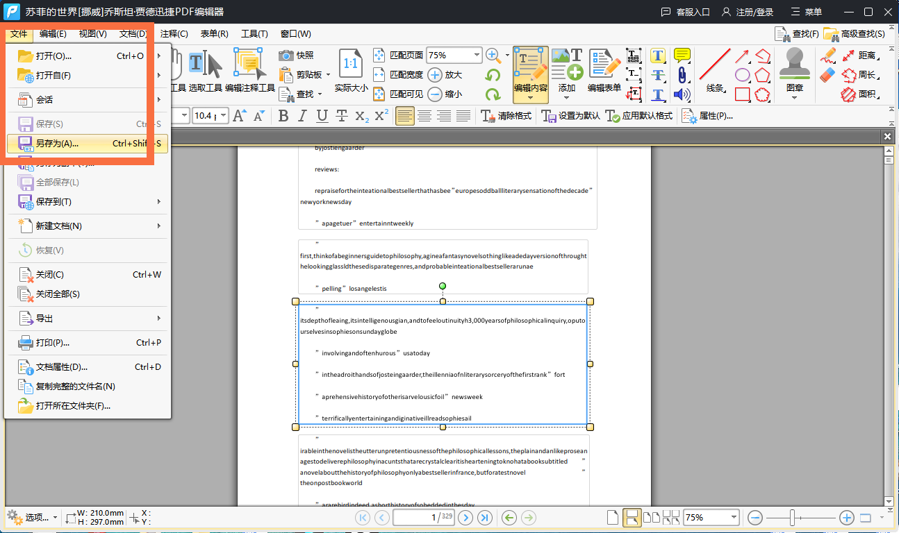Click the yellow sticky note comment icon
899x533 pixels.
[682, 56]
